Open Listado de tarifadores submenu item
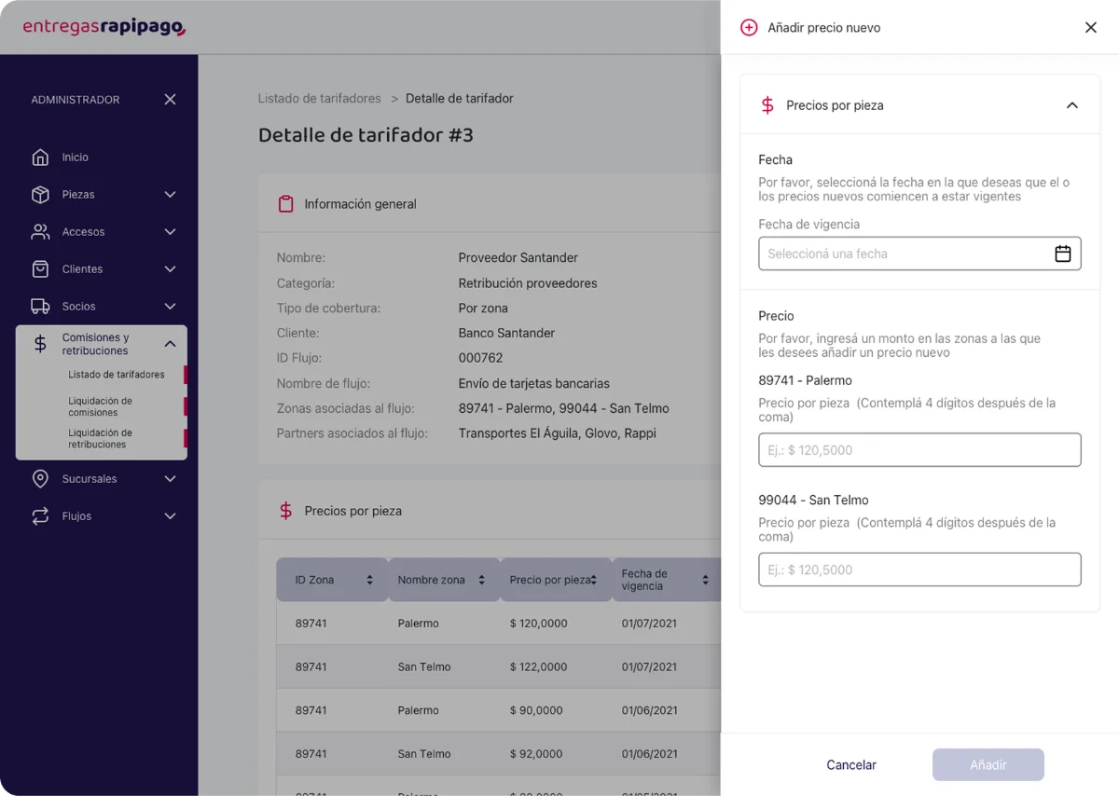The image size is (1119, 796). click(x=117, y=375)
